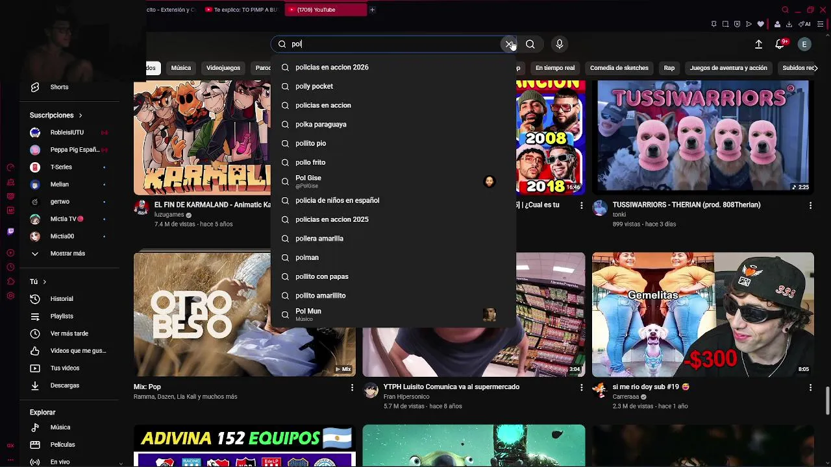Open browser search icon in title bar
831x467 pixels.
point(785,10)
